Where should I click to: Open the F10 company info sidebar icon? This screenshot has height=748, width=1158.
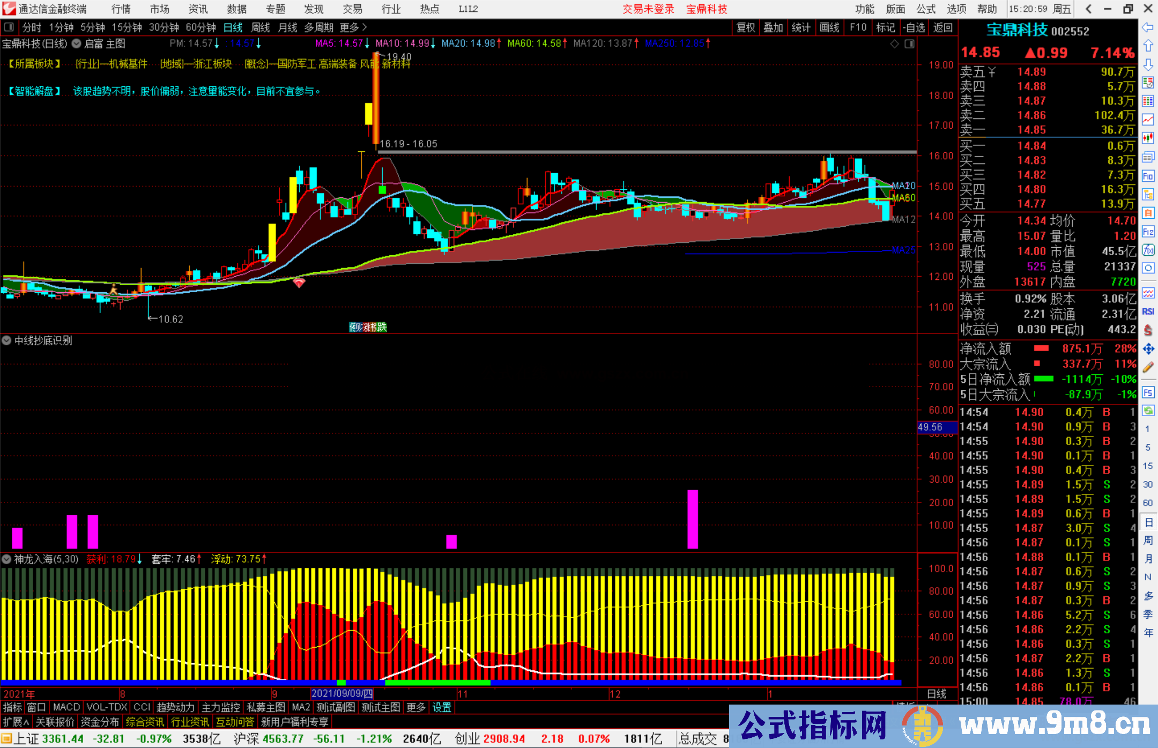[x=1148, y=176]
